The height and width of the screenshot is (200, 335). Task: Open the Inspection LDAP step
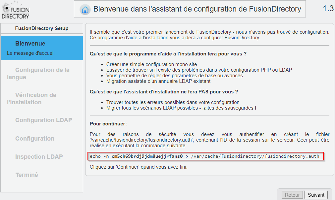click(39, 156)
